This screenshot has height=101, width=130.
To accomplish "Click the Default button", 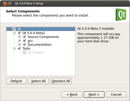I will click(x=16, y=81).
